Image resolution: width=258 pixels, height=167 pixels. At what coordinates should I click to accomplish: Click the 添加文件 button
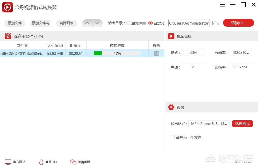[15, 23]
